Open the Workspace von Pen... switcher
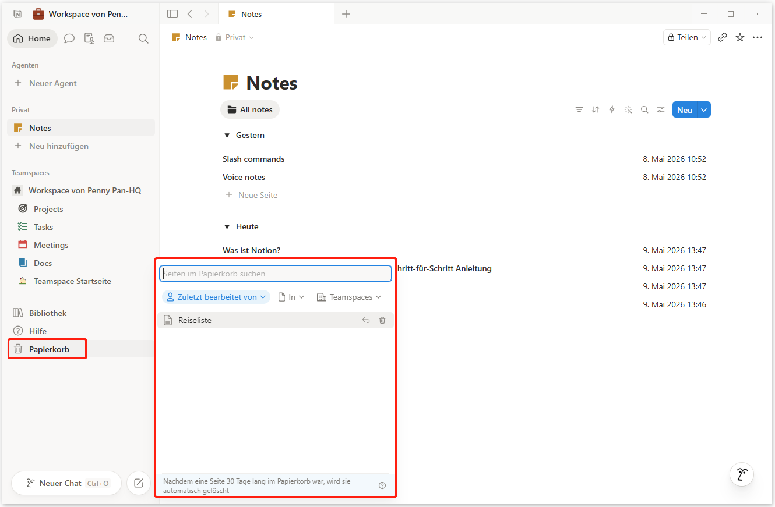 80,14
